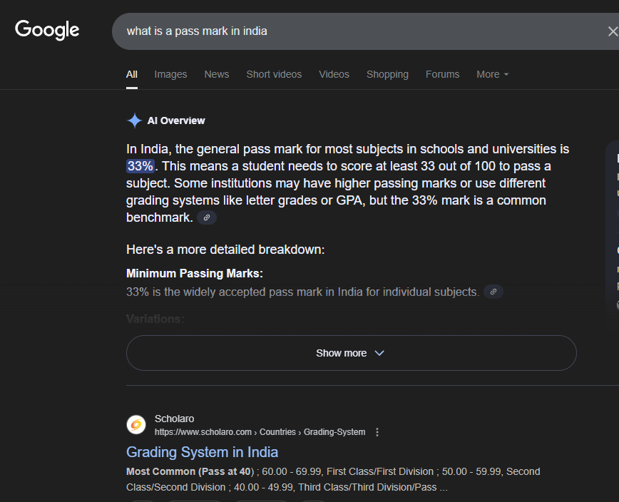Open source link icon after 'individual subjects.'
Viewport: 619px width, 502px height.
click(x=493, y=292)
